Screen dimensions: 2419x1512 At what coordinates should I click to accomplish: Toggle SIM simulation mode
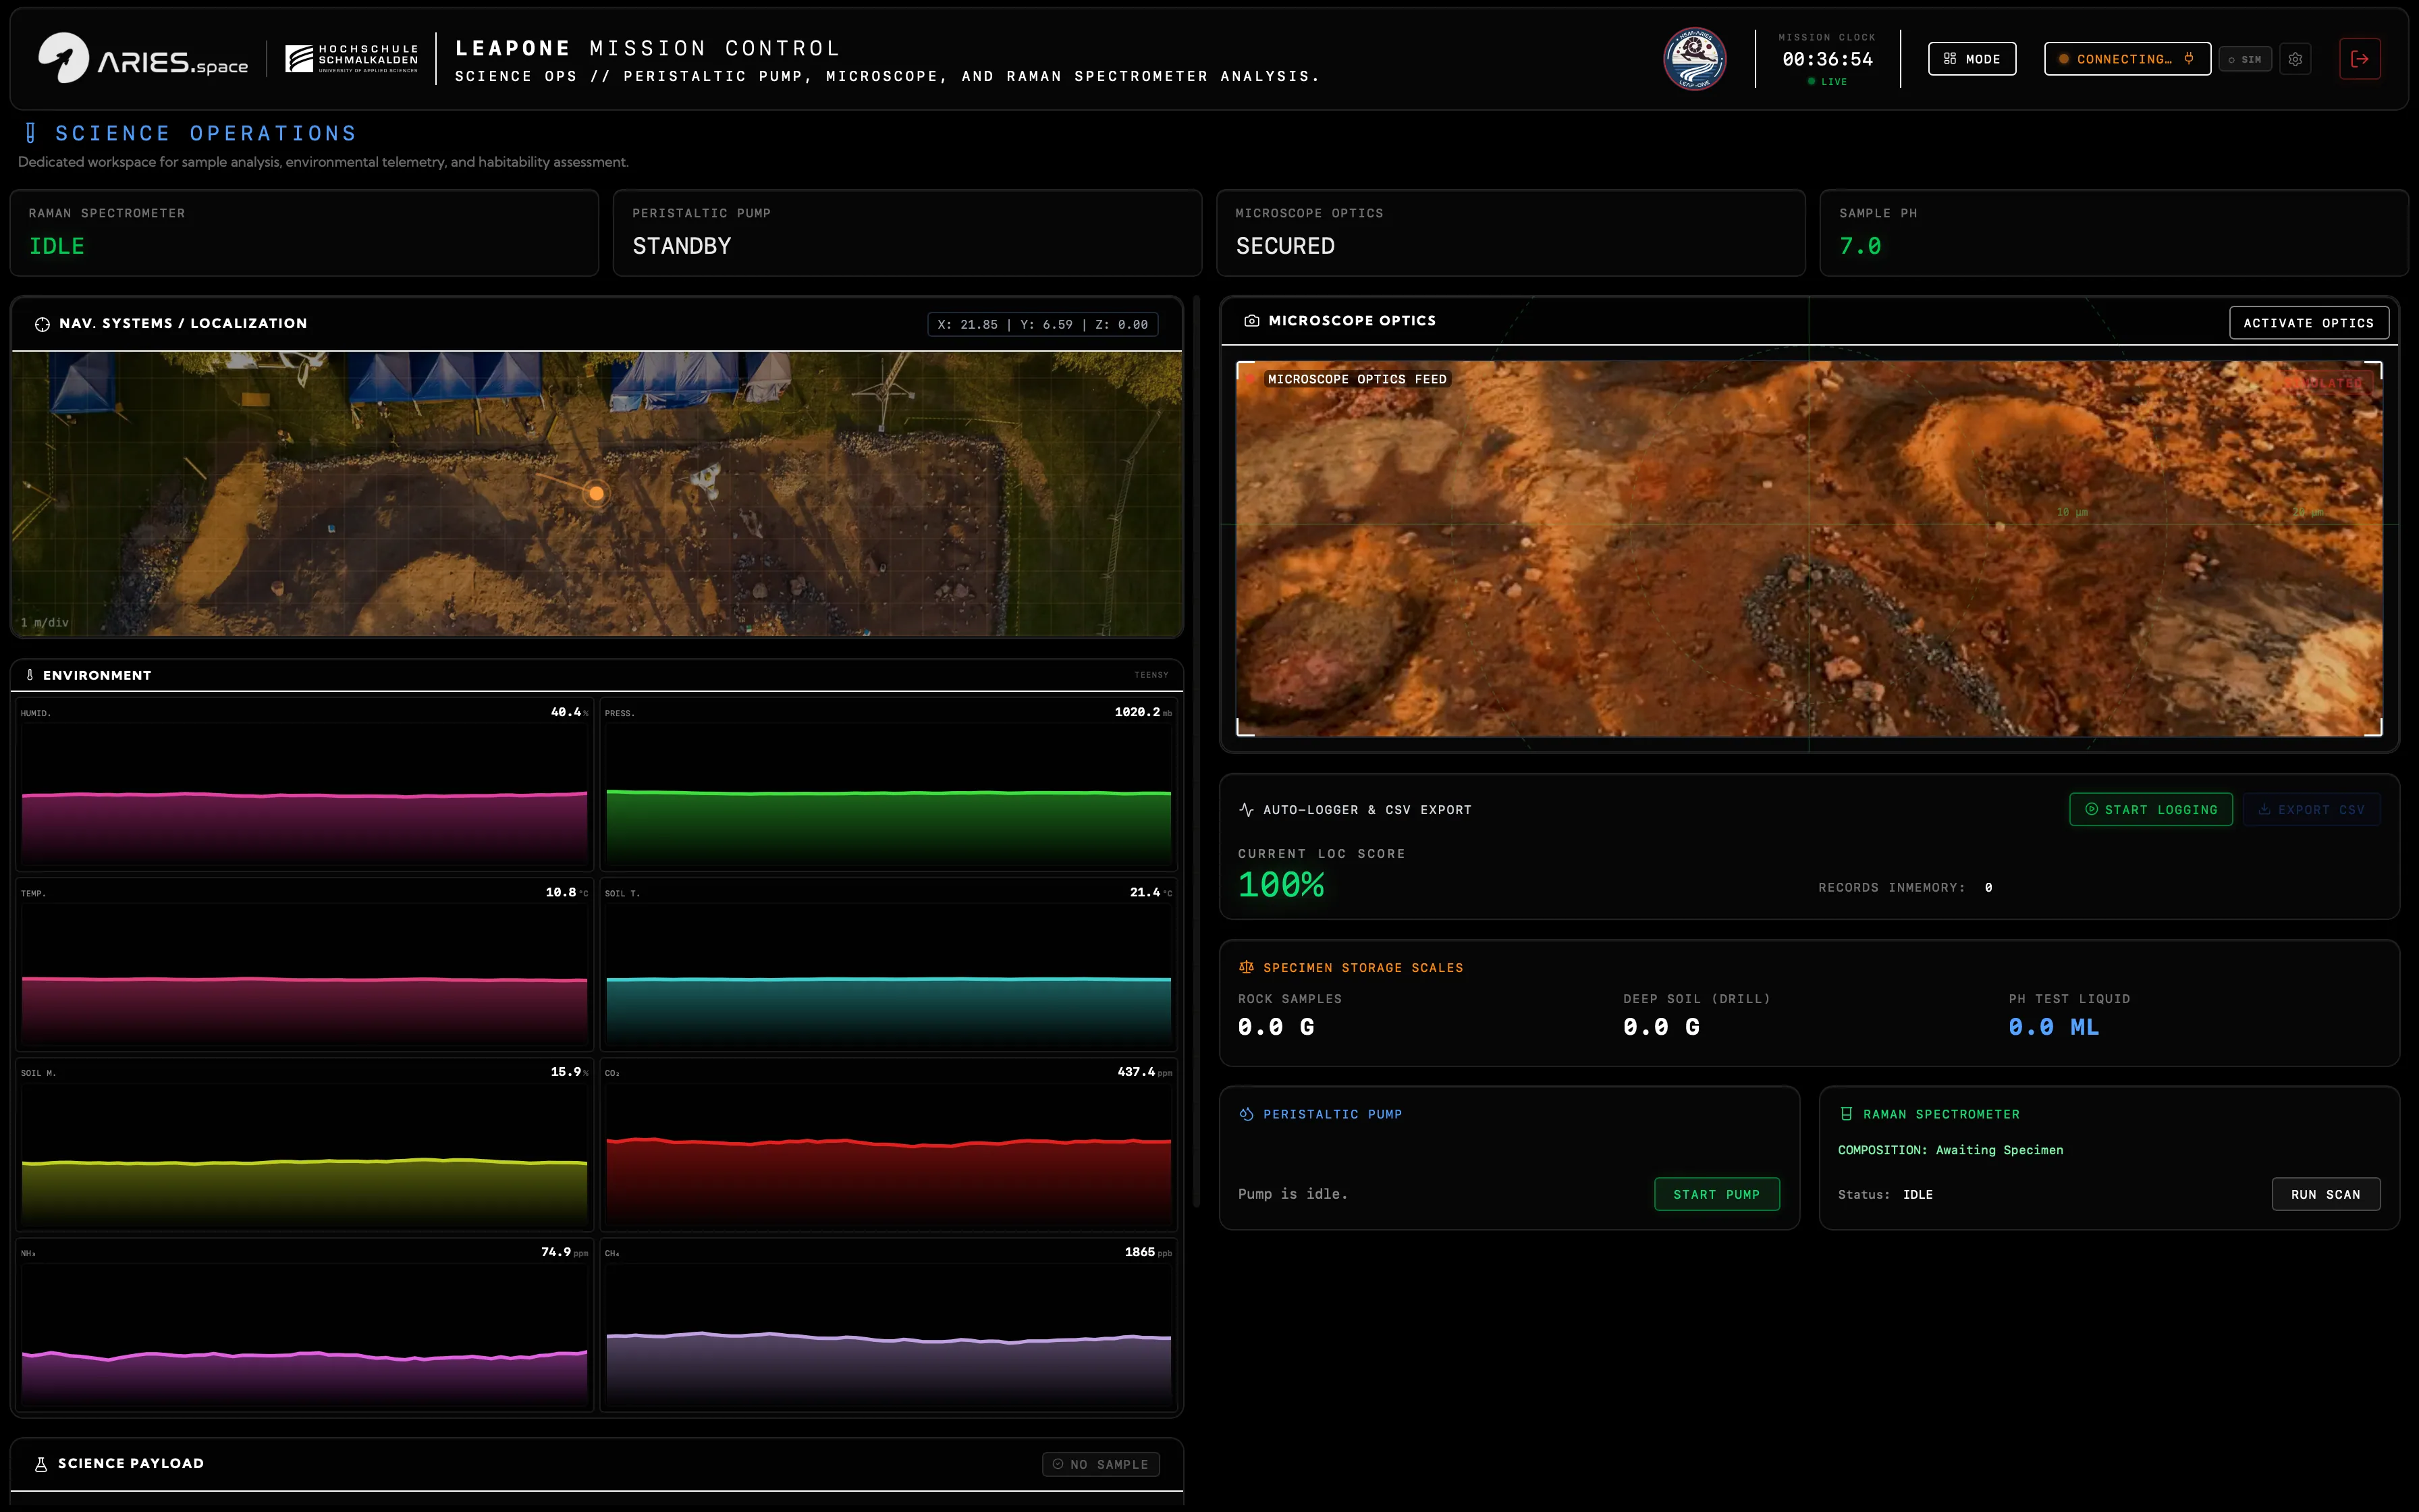click(x=2245, y=59)
